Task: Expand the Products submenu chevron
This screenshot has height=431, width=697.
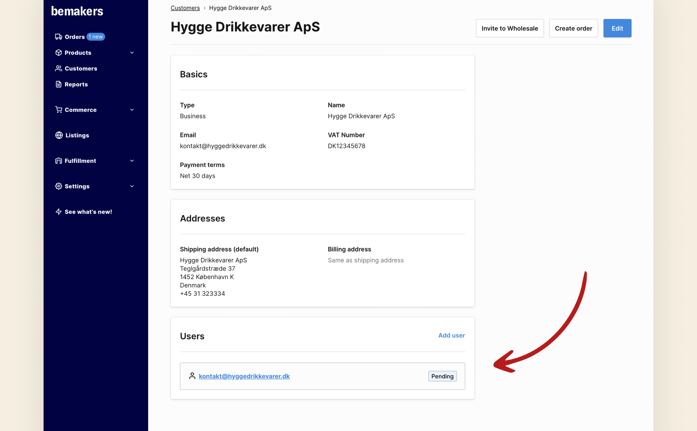Action: (x=132, y=53)
